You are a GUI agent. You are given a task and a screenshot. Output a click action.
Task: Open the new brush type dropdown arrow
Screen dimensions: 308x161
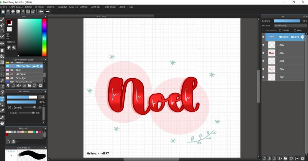tap(20, 86)
